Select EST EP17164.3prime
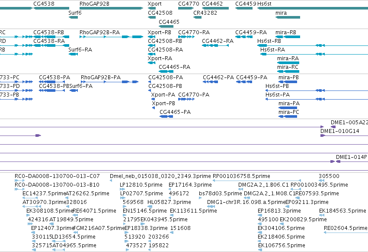 [190, 185]
